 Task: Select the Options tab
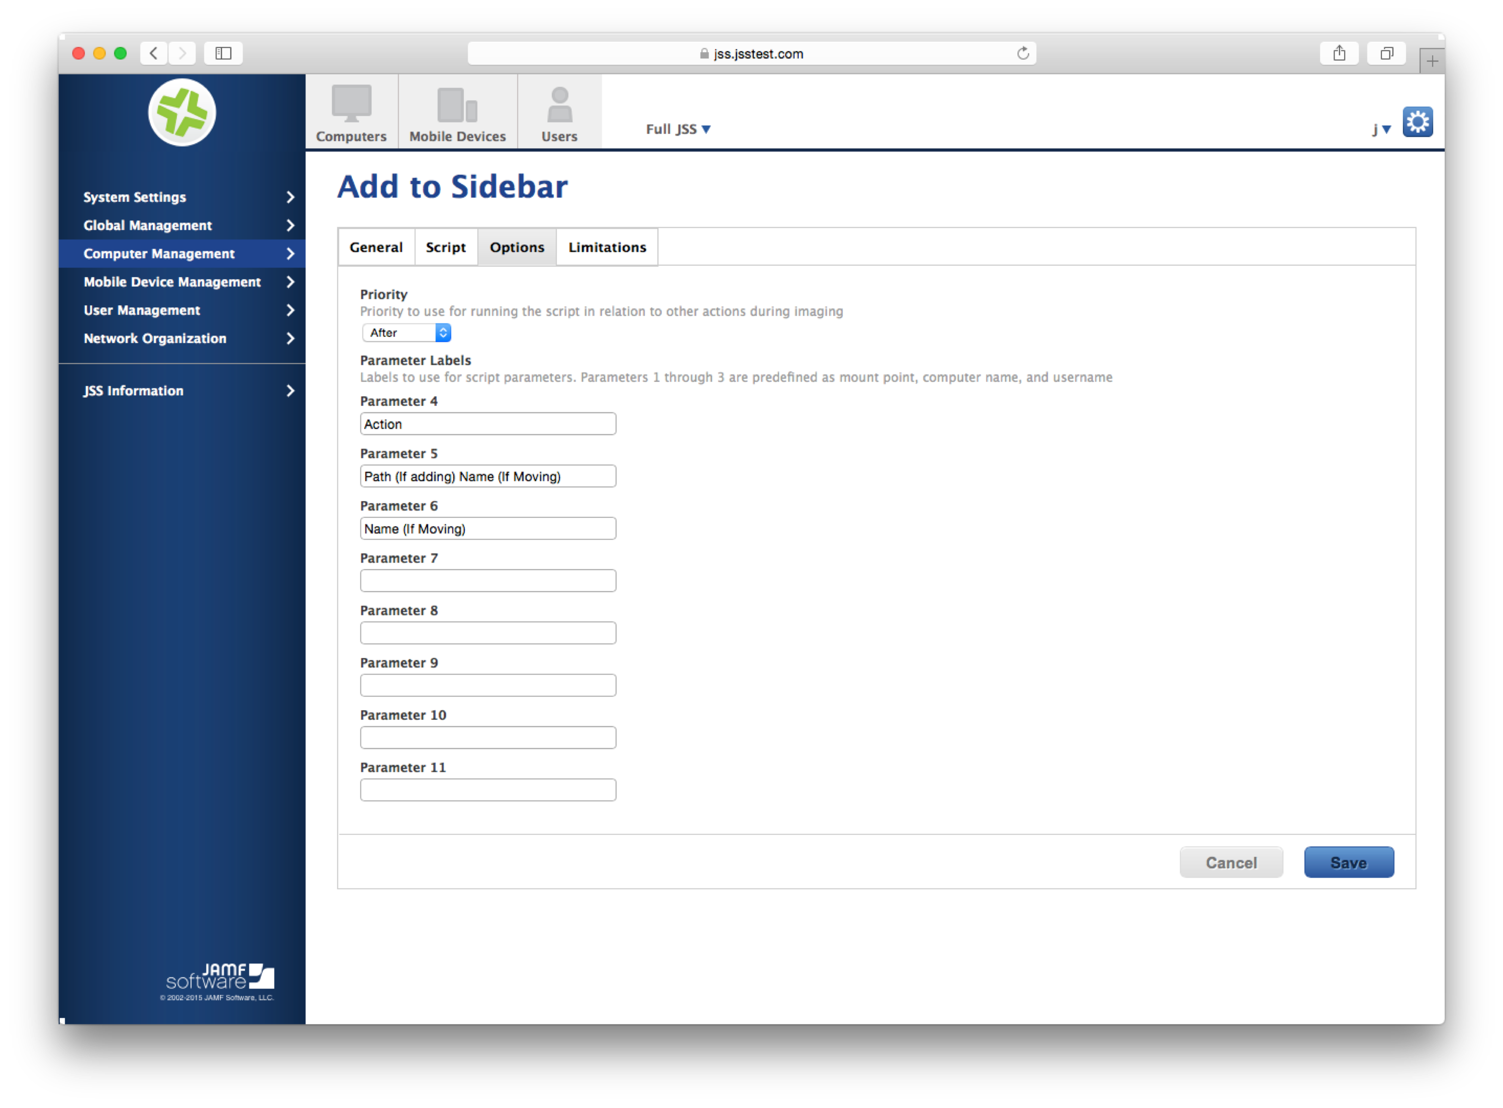[517, 247]
